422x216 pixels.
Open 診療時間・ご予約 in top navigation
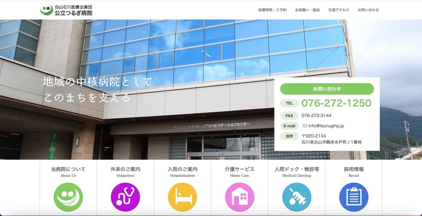273,10
